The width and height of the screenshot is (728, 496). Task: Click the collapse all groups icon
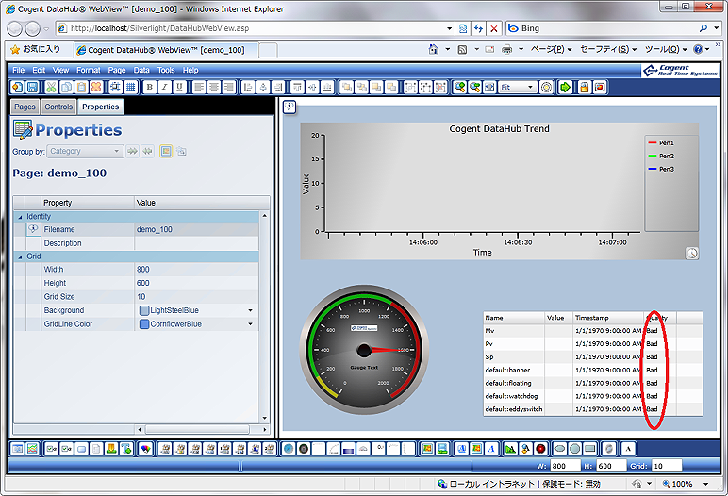148,152
